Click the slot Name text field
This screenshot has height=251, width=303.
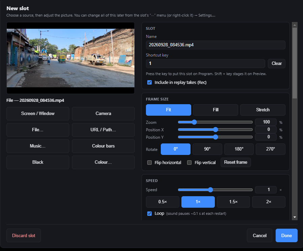pos(216,45)
